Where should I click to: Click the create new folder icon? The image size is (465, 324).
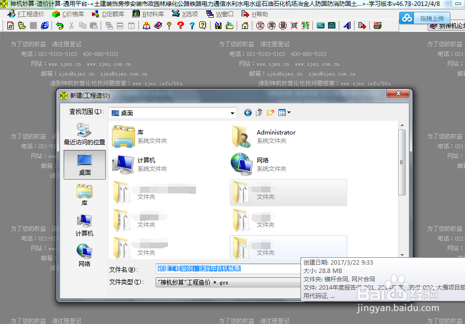[x=271, y=112]
